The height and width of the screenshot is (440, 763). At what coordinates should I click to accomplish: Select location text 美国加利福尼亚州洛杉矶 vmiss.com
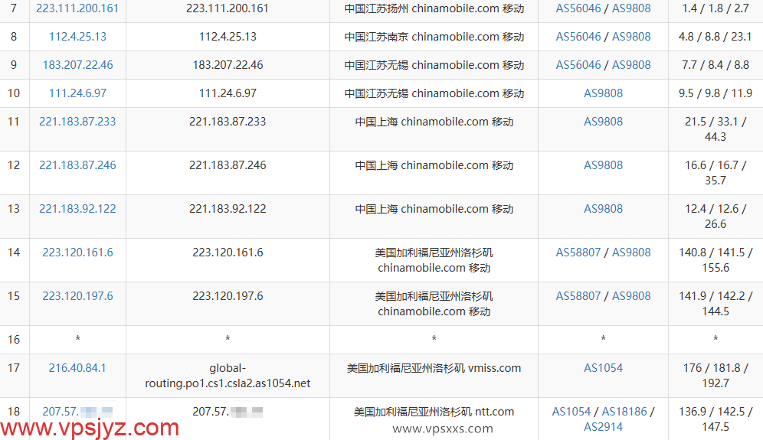(434, 368)
